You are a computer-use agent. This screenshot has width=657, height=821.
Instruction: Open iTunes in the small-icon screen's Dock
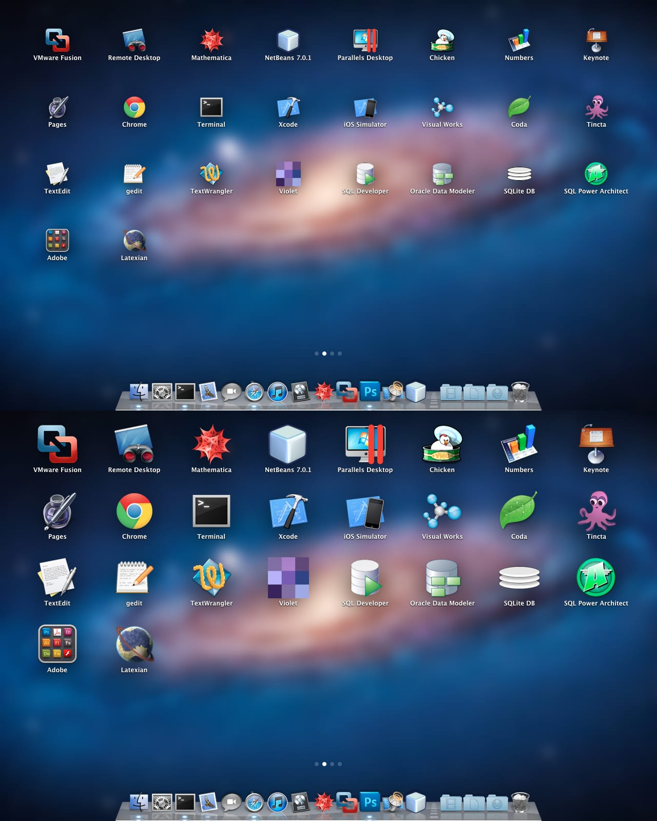(278, 393)
